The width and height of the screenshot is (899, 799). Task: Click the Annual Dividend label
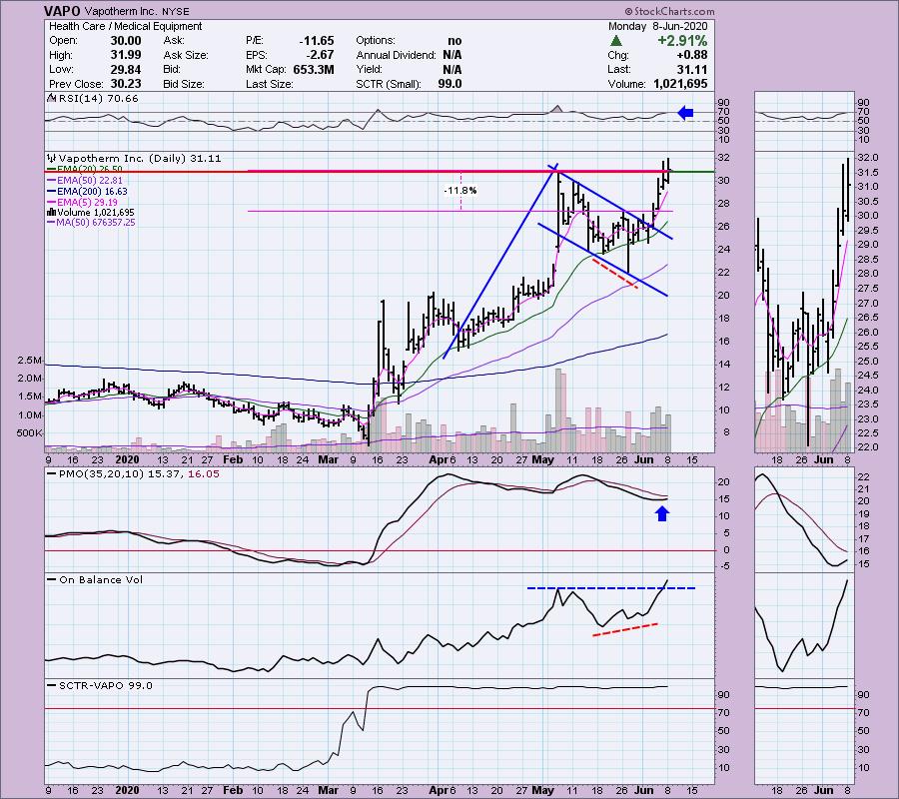(x=397, y=55)
